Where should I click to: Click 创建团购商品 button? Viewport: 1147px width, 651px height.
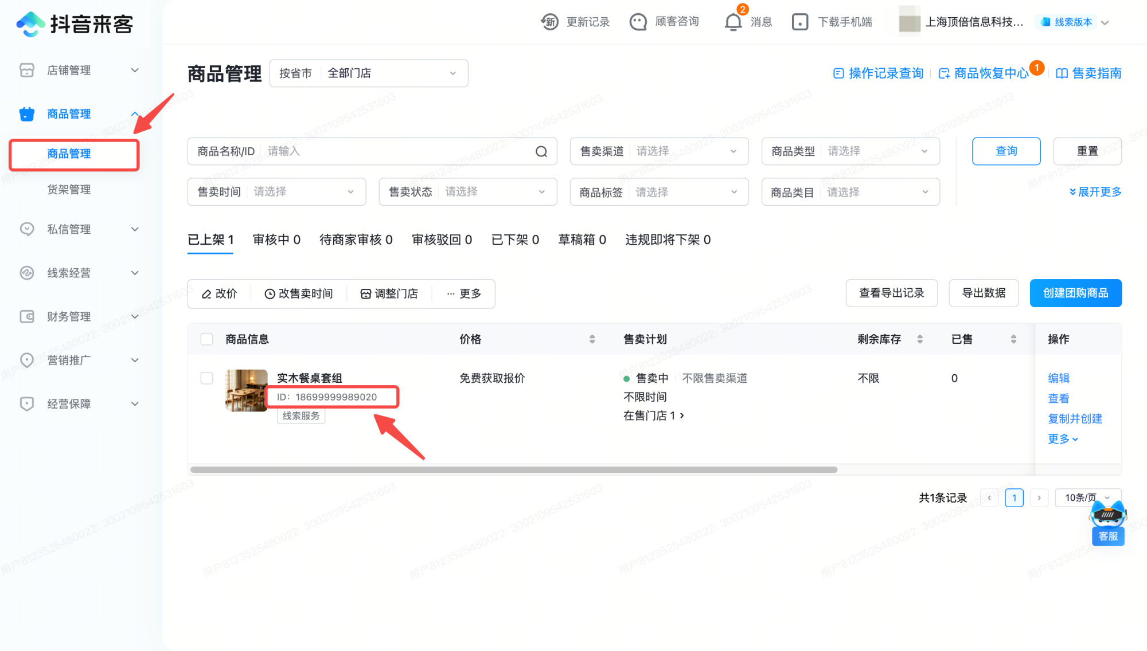coord(1075,293)
